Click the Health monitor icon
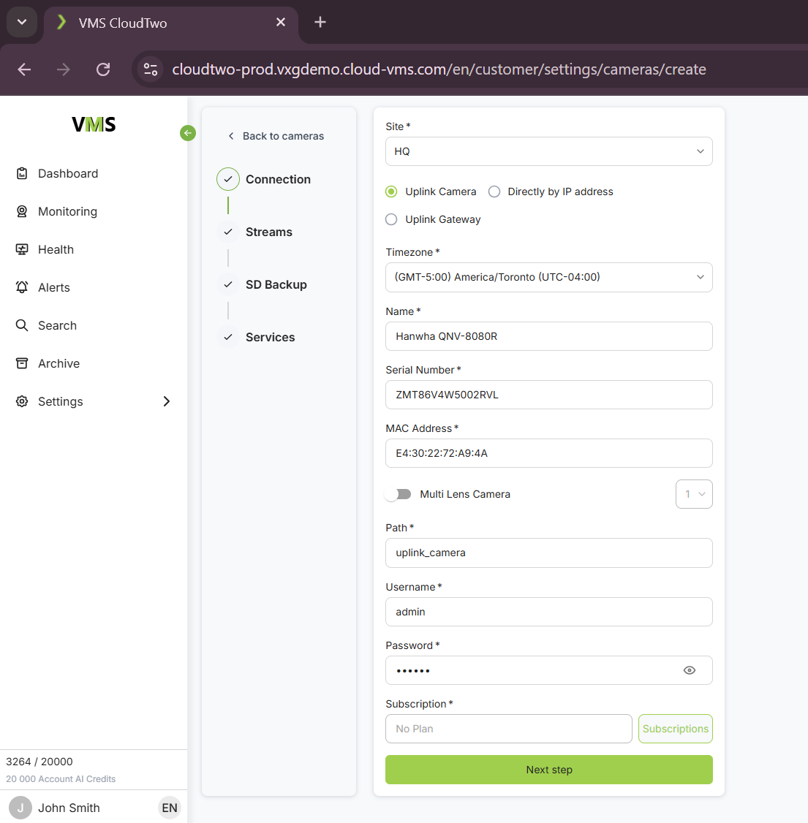Image resolution: width=808 pixels, height=823 pixels. click(x=22, y=249)
